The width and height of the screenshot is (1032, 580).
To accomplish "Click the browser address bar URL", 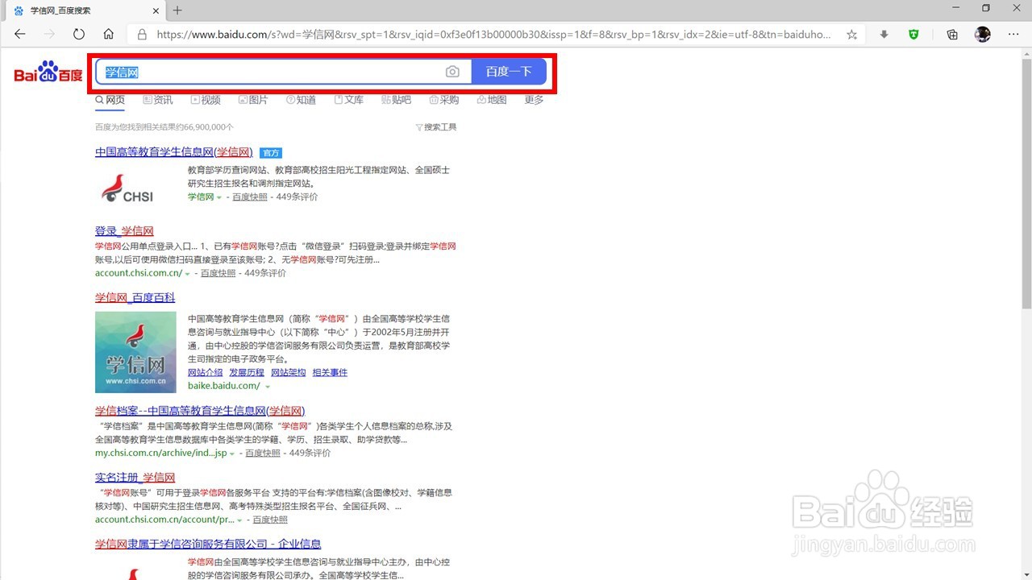I will click(x=493, y=35).
